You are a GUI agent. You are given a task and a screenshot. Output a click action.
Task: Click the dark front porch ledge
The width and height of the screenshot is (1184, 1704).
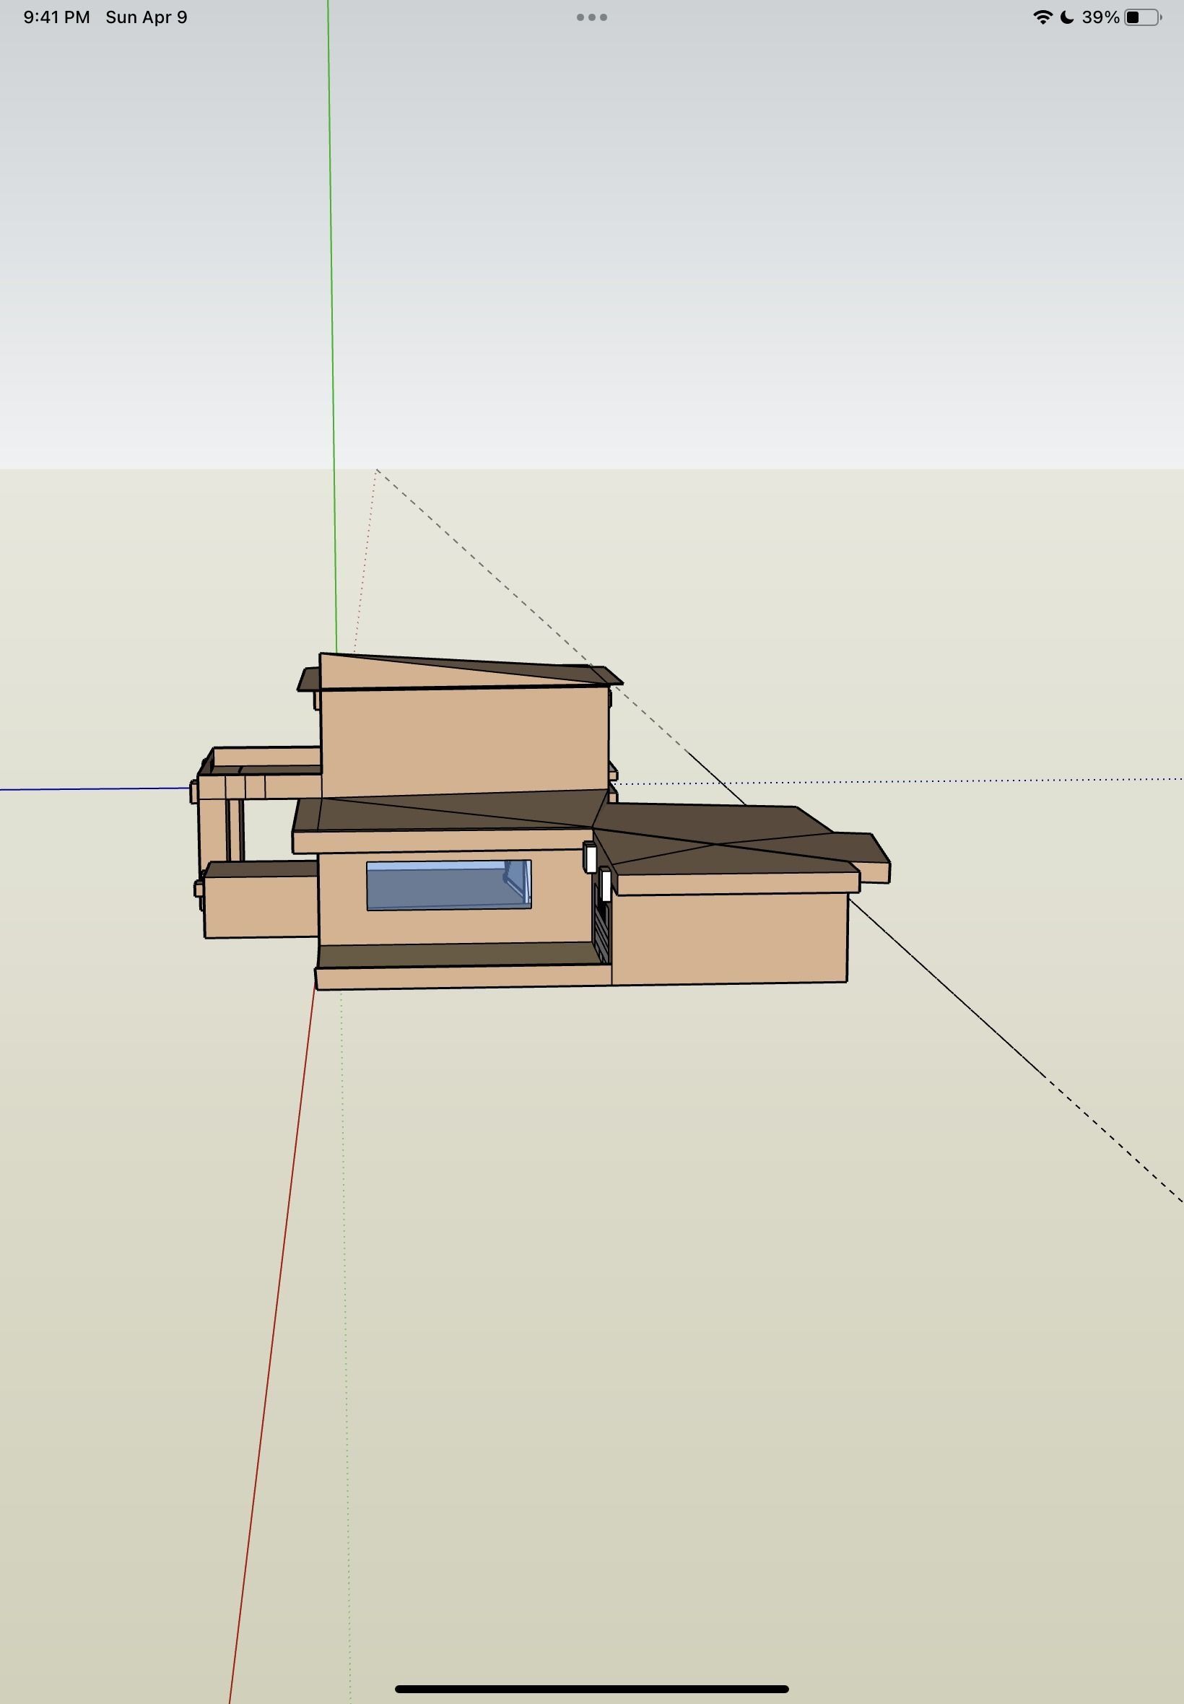(x=456, y=955)
